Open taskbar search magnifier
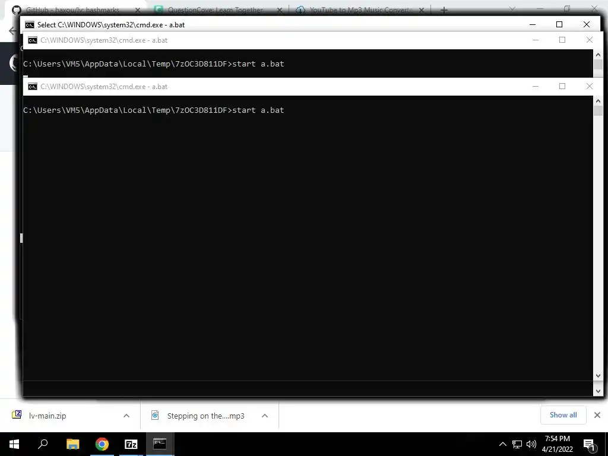This screenshot has width=608, height=456. [x=43, y=444]
